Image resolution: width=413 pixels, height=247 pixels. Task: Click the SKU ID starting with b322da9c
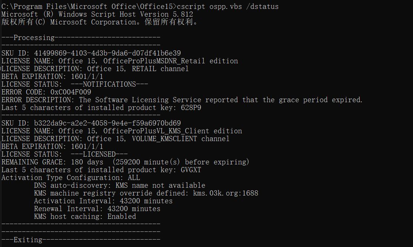coord(108,123)
